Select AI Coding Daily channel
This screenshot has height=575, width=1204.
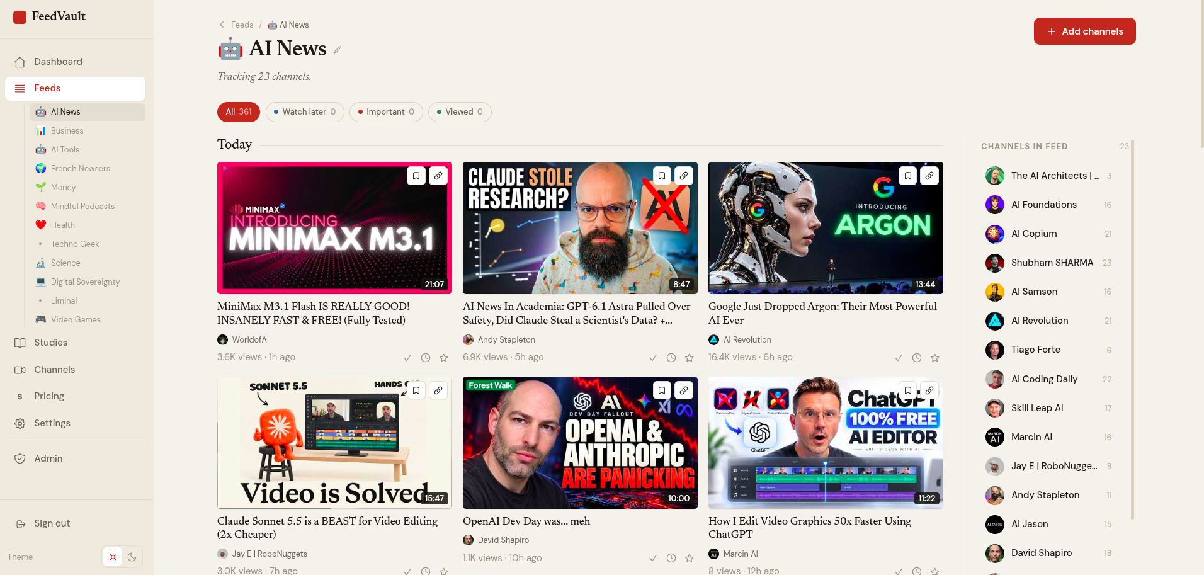[x=1049, y=379]
